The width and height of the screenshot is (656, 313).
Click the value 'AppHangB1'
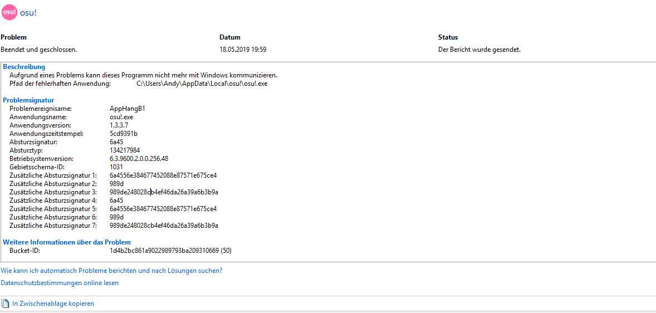click(x=127, y=109)
